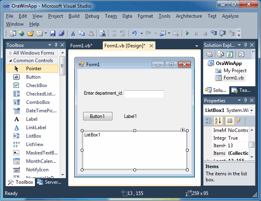The height and width of the screenshot is (201, 261).
Task: Expand All Windows Forms toolbox group
Action: [x=10, y=53]
